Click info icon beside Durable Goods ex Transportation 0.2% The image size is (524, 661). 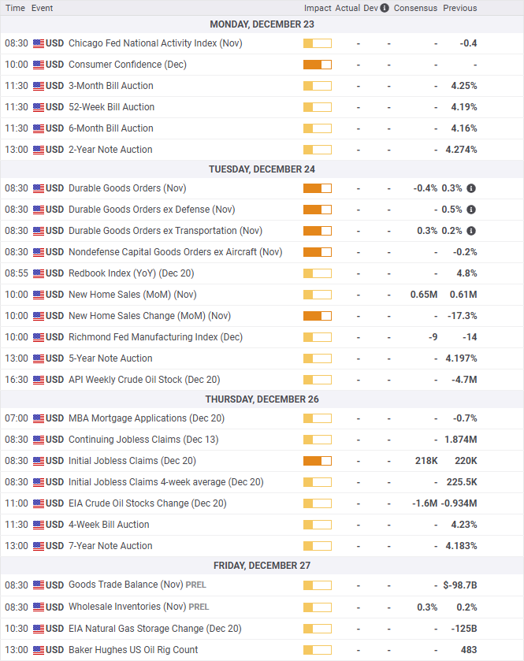coord(471,231)
